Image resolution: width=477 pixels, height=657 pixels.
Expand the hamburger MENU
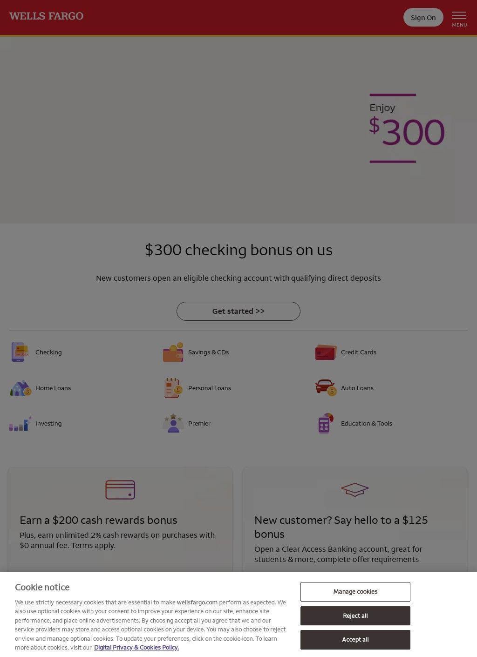tap(459, 18)
